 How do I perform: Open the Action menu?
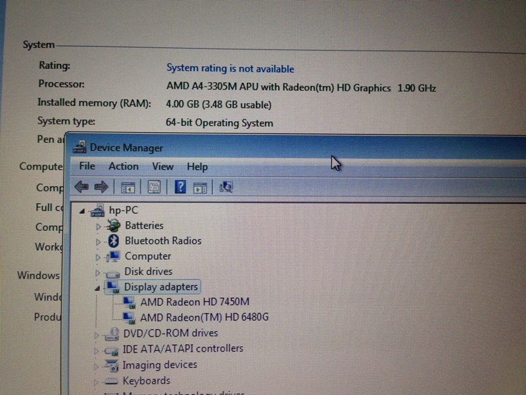[124, 167]
